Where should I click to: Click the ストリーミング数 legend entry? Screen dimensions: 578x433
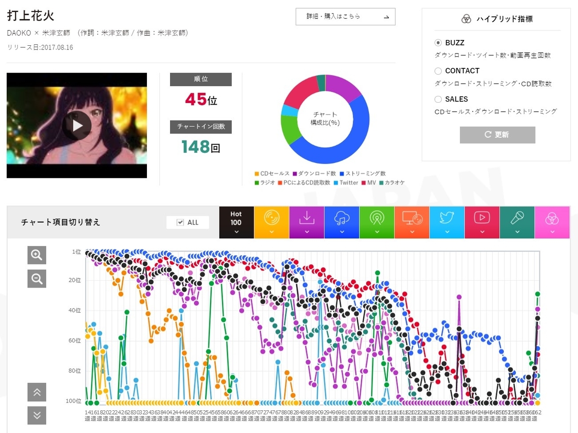tap(363, 173)
